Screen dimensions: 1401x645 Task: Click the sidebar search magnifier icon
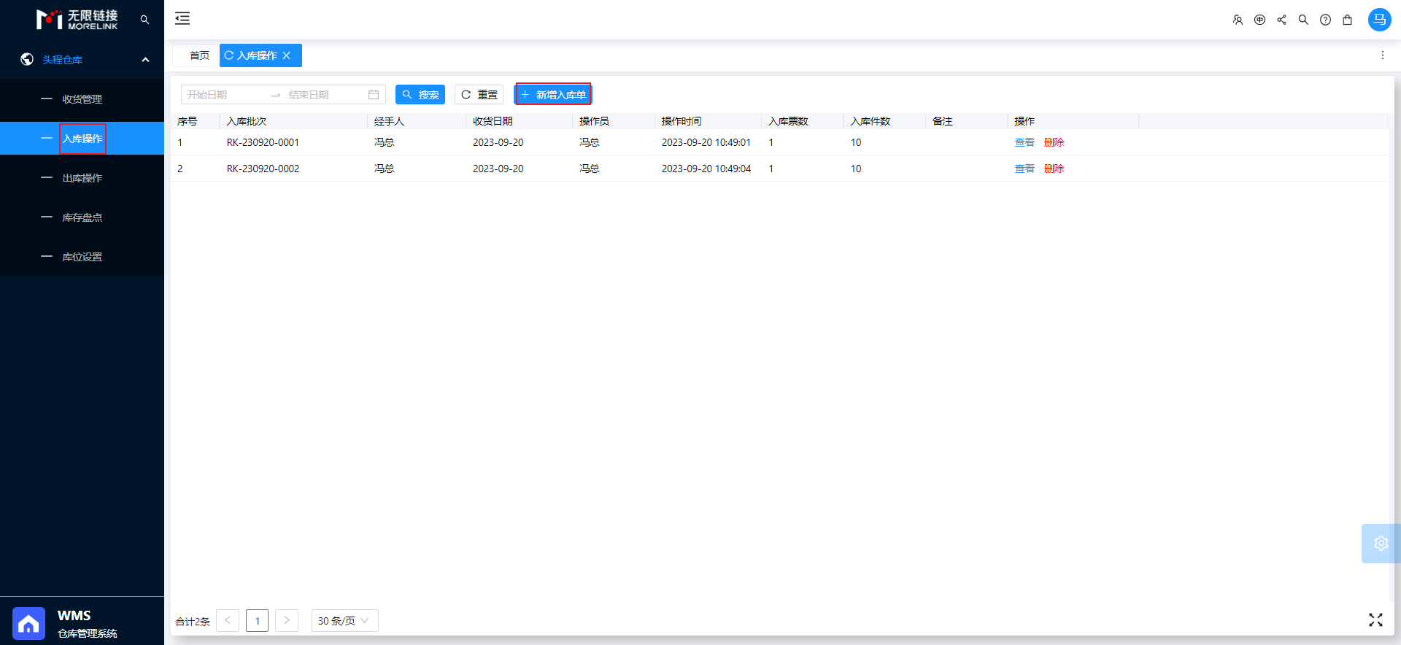pos(144,20)
